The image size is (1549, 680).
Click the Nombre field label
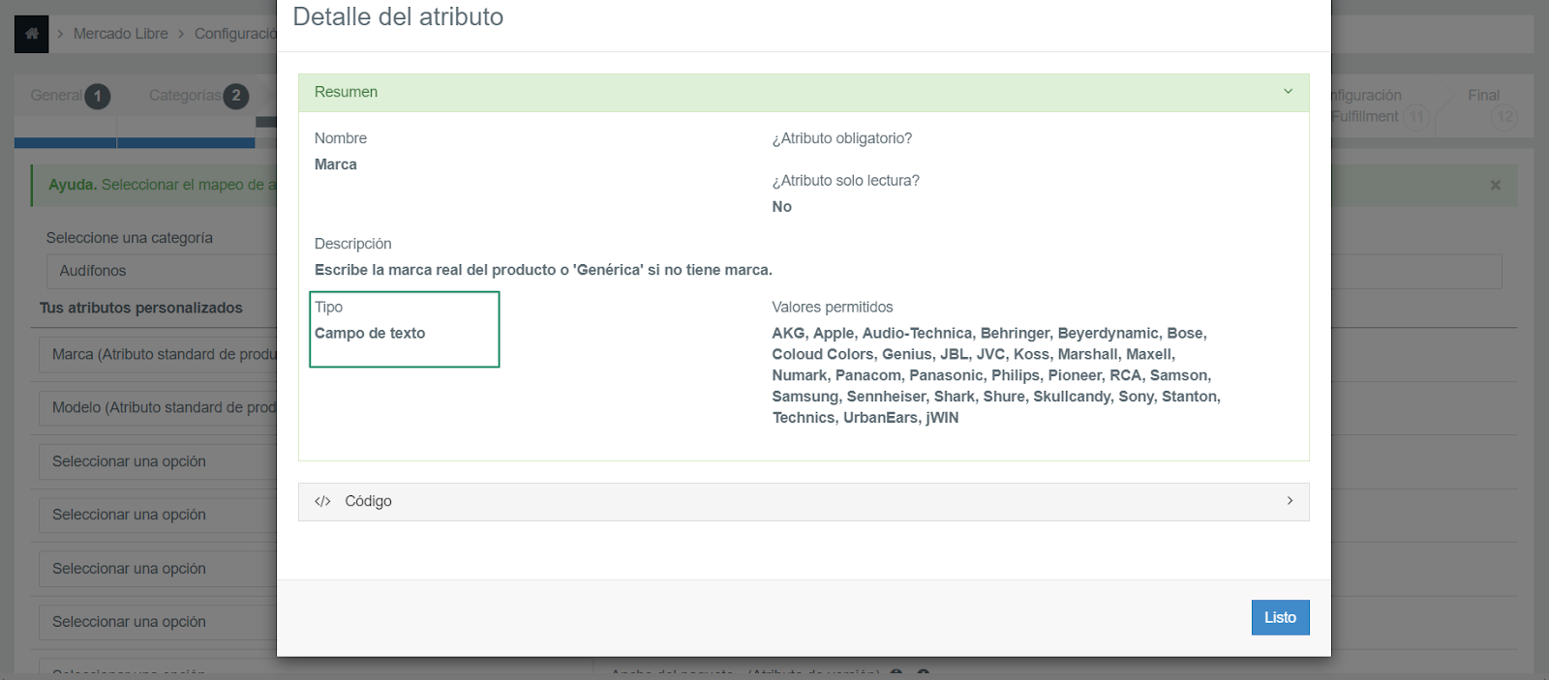(341, 138)
